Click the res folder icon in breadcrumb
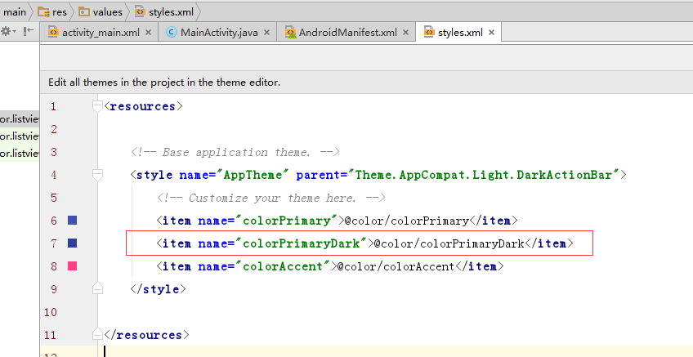Viewport: 693px width, 357px height. 43,12
